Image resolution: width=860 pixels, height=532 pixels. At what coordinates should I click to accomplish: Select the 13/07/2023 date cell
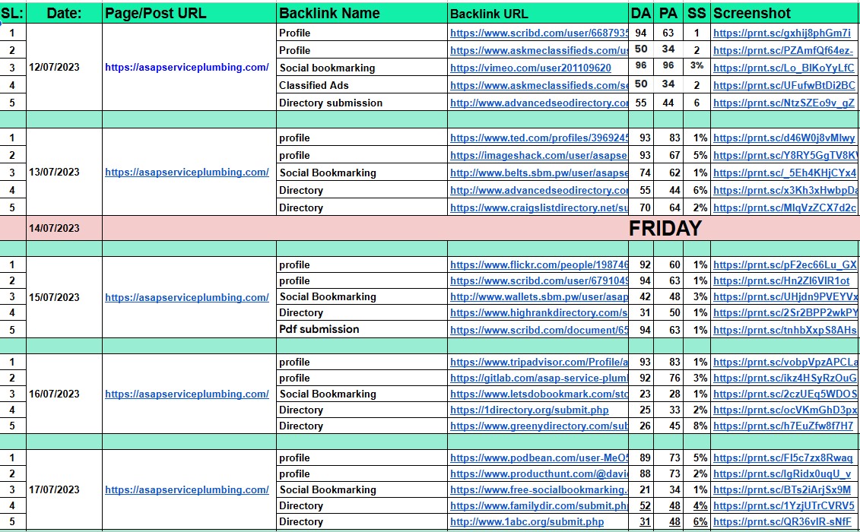pos(64,172)
